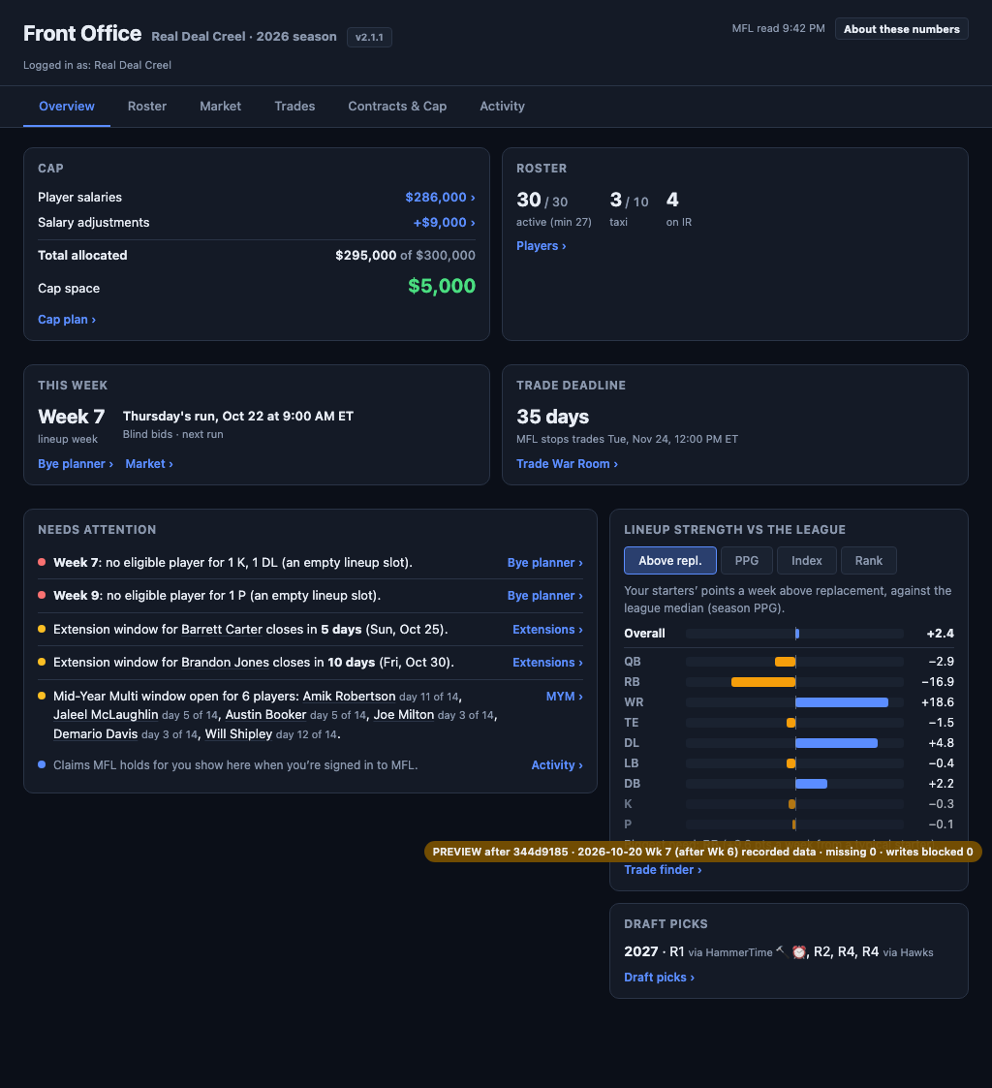Expand Player salaries $286,000 details
The image size is (992, 1088).
[x=440, y=197]
